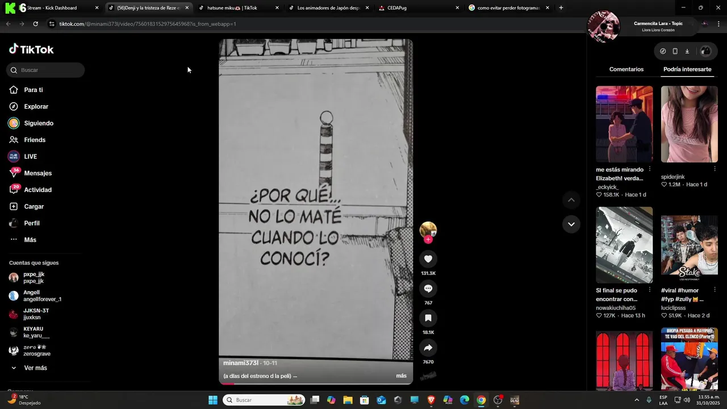
Task: Like the video with heart icon
Action: tap(428, 259)
